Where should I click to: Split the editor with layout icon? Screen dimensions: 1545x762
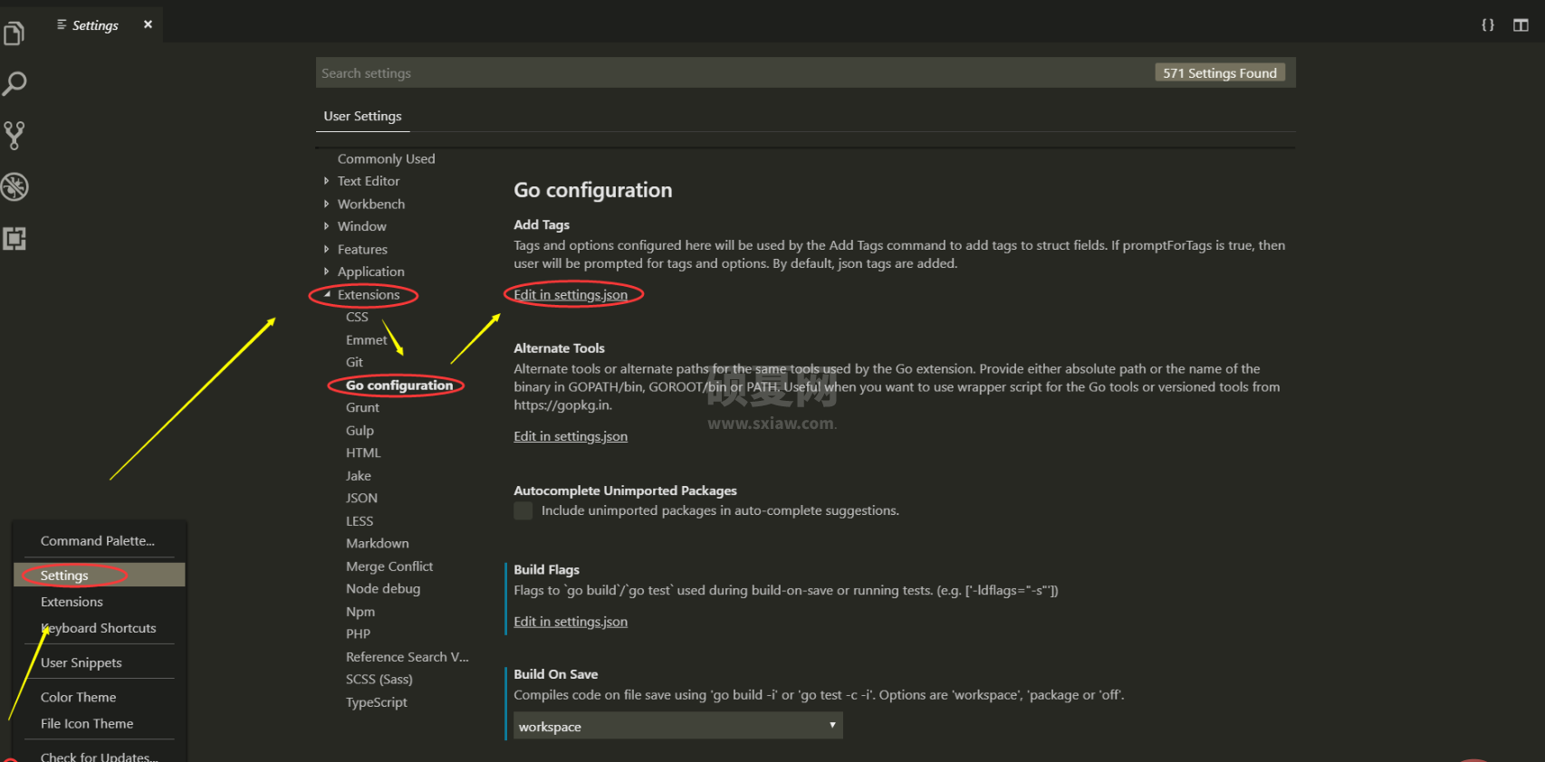(x=1521, y=24)
